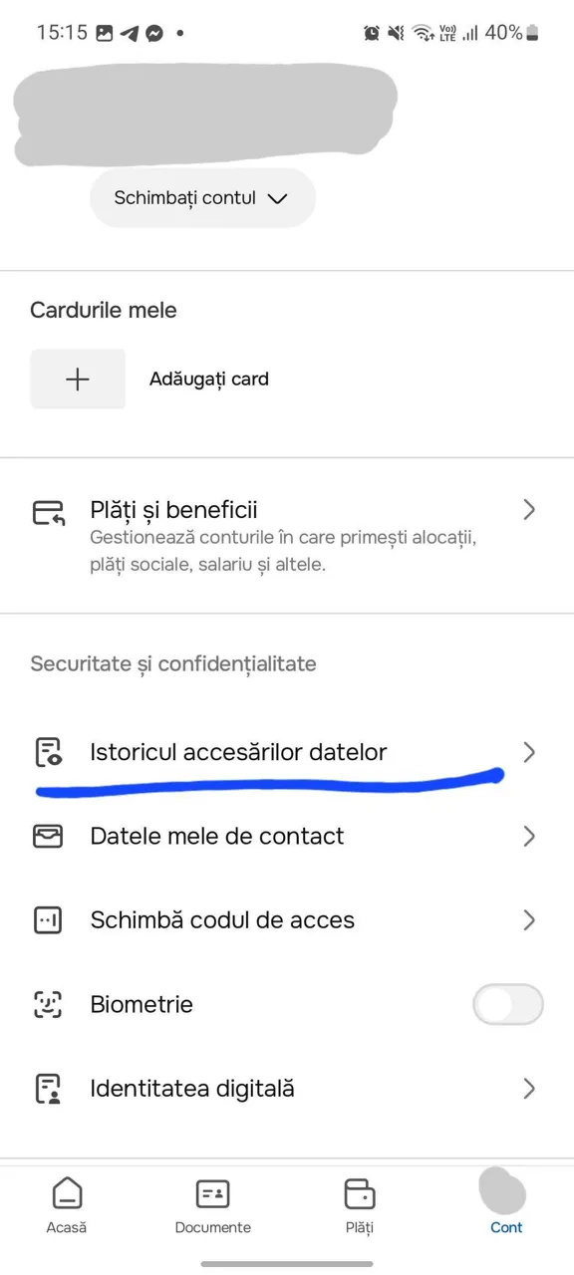This screenshot has height=1275, width=574.
Task: Tap the plus icon to add card
Action: click(x=78, y=379)
